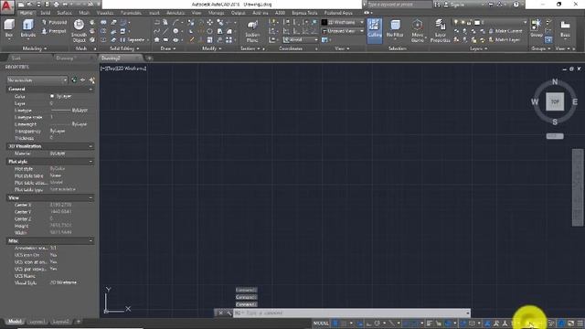The height and width of the screenshot is (329, 585).
Task: Click the Base view tool
Action: pos(565,29)
